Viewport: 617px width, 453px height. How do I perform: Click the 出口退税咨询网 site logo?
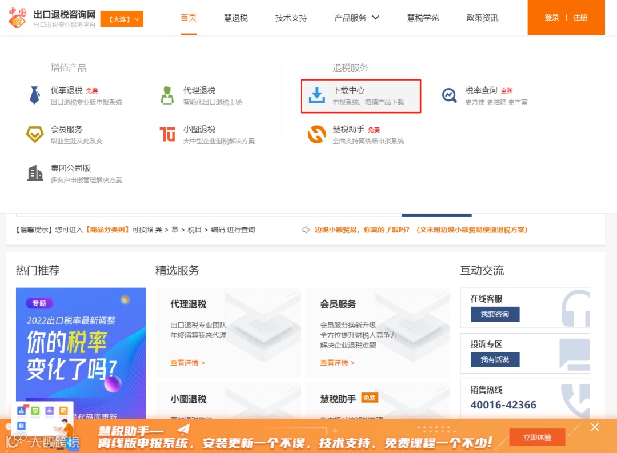click(53, 18)
